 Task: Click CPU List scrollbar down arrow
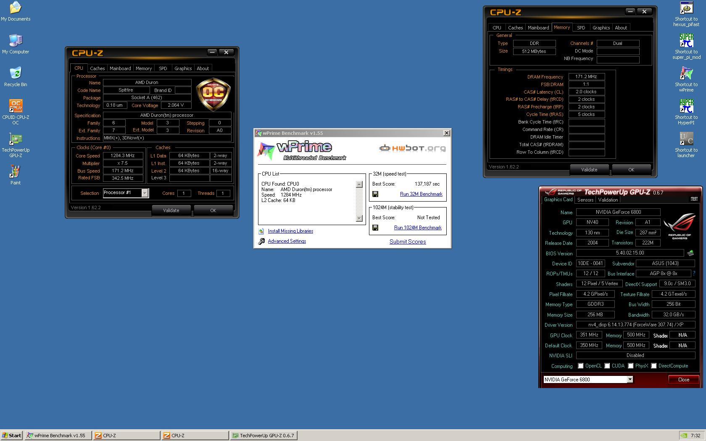[359, 218]
